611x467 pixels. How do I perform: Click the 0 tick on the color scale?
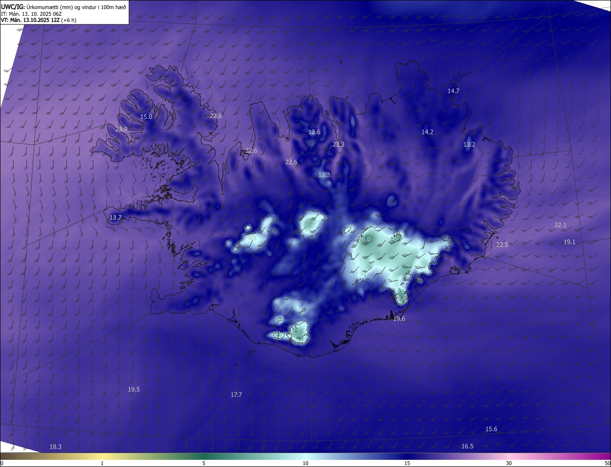coord(2,463)
